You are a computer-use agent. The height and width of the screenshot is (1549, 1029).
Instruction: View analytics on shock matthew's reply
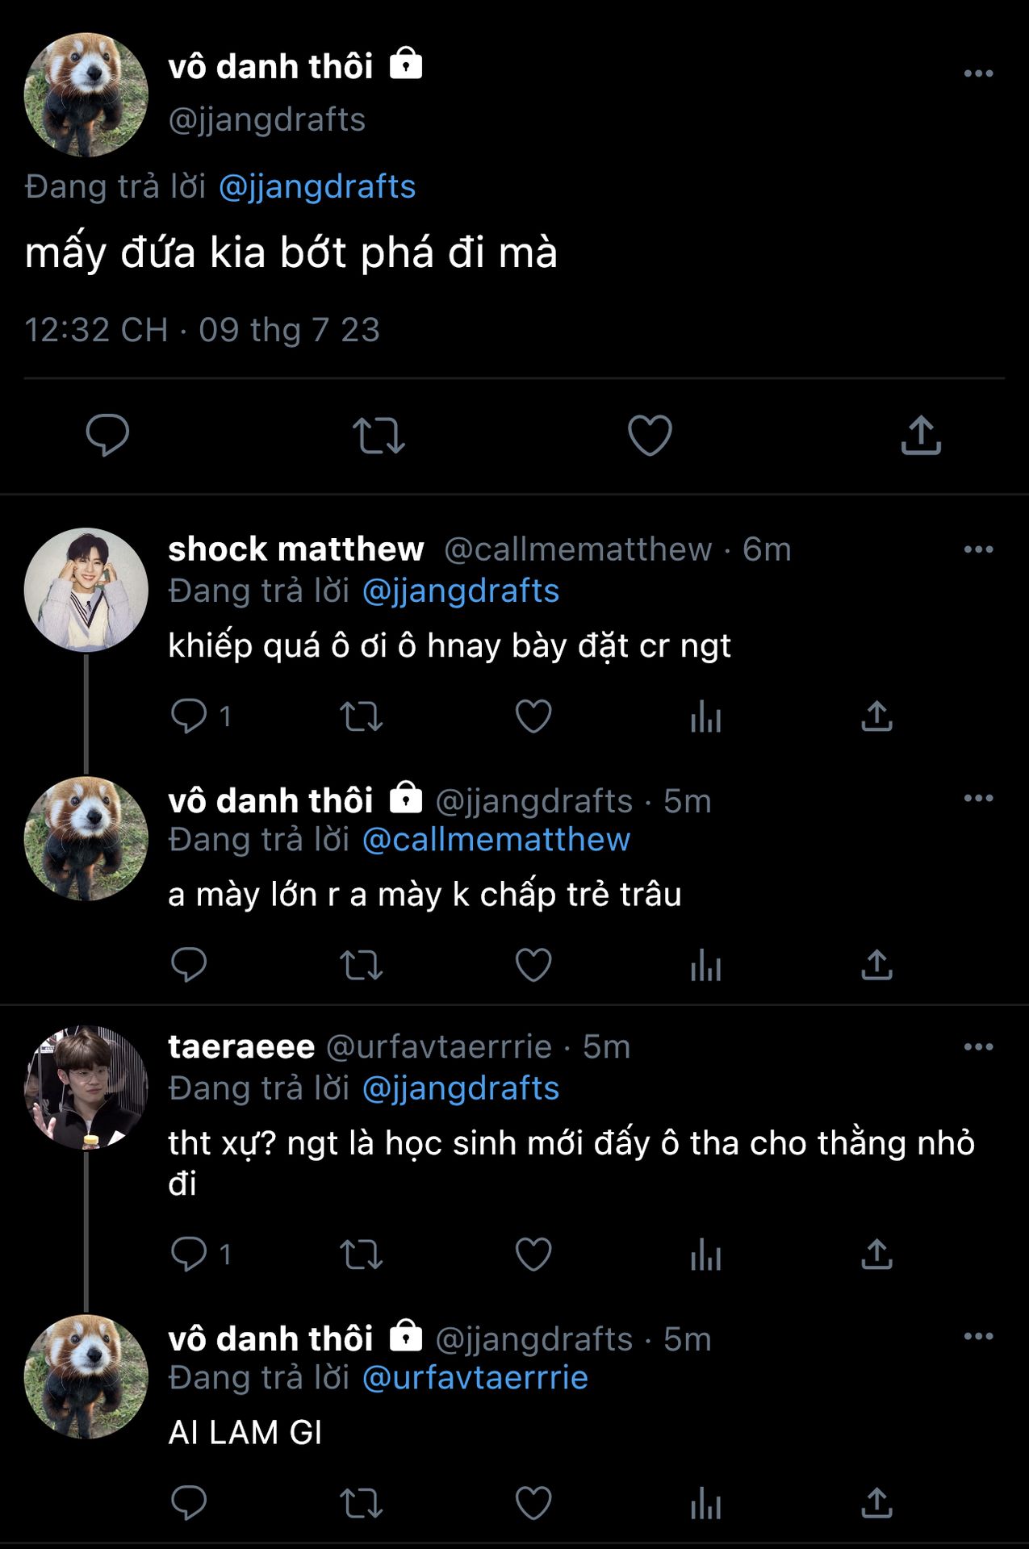pyautogui.click(x=705, y=716)
